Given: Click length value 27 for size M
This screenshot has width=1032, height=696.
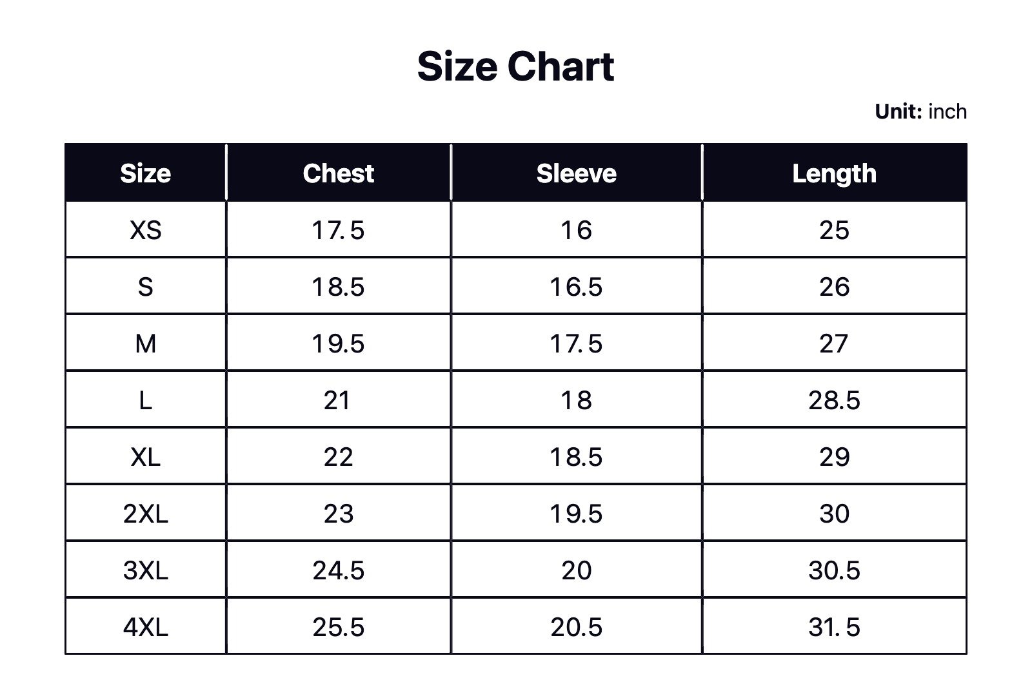Looking at the screenshot, I should coord(834,343).
